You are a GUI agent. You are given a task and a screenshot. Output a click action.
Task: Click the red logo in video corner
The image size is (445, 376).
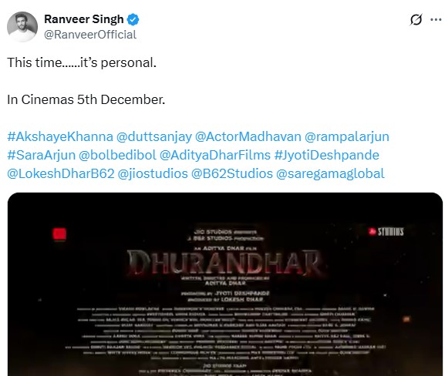(x=59, y=234)
